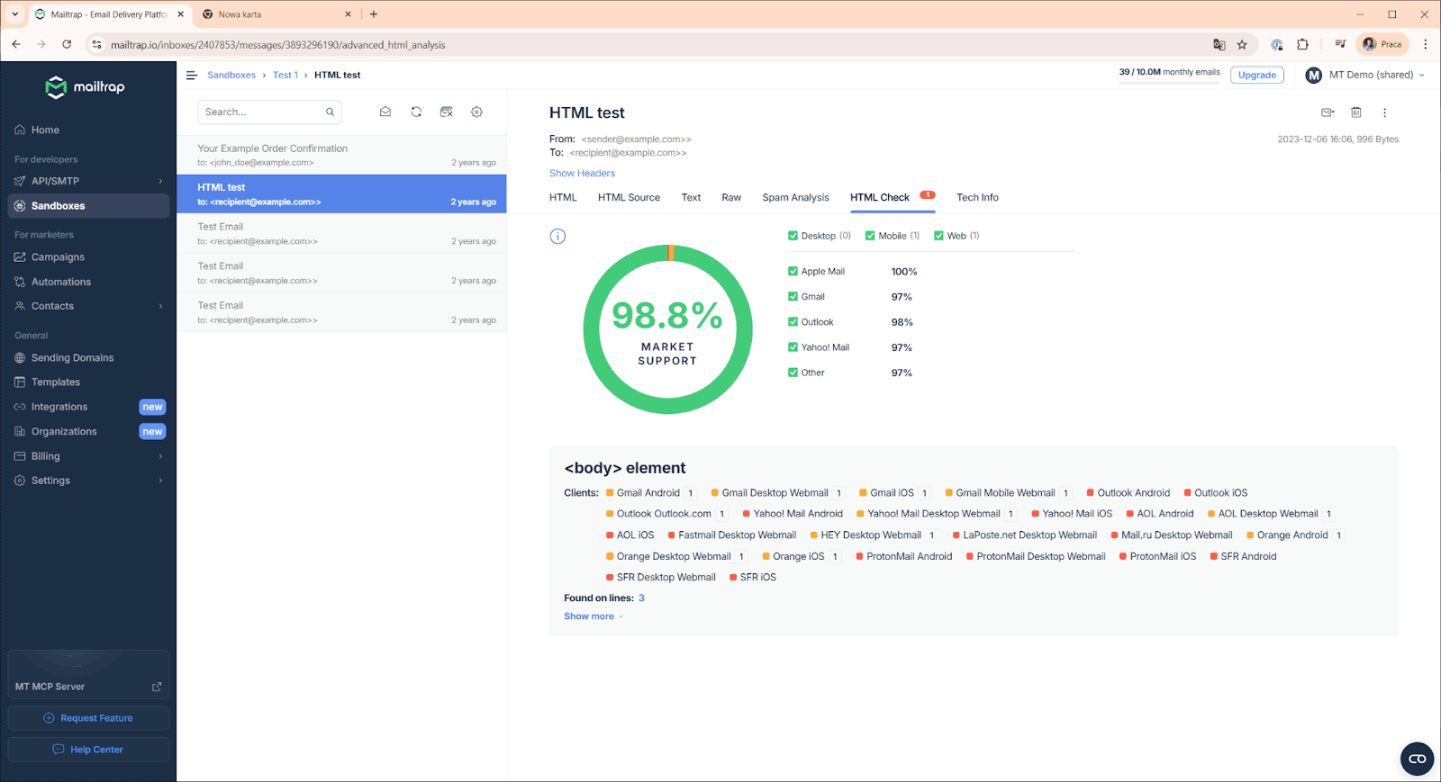Open the message three-dot menu
Image resolution: width=1441 pixels, height=782 pixels.
pyautogui.click(x=1384, y=112)
